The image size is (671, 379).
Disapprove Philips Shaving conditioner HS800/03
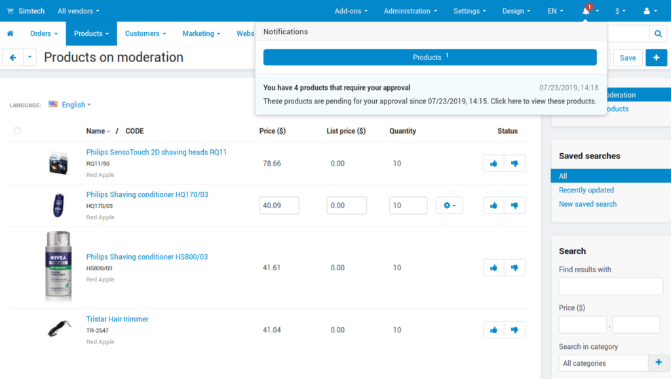tap(514, 268)
